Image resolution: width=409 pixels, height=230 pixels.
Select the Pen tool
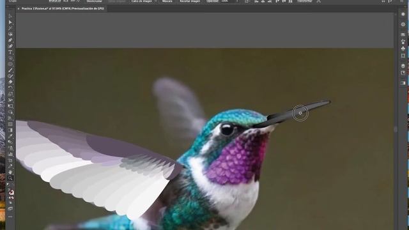pos(10,40)
